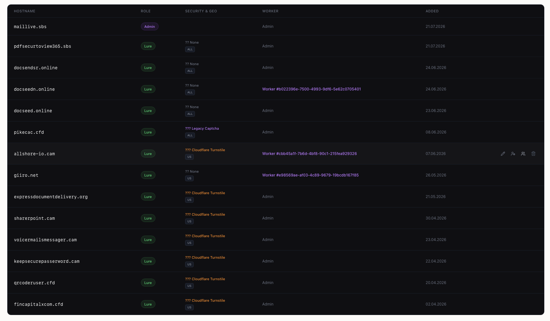Select the voicermailsmessager.cam hostname

tap(45, 240)
